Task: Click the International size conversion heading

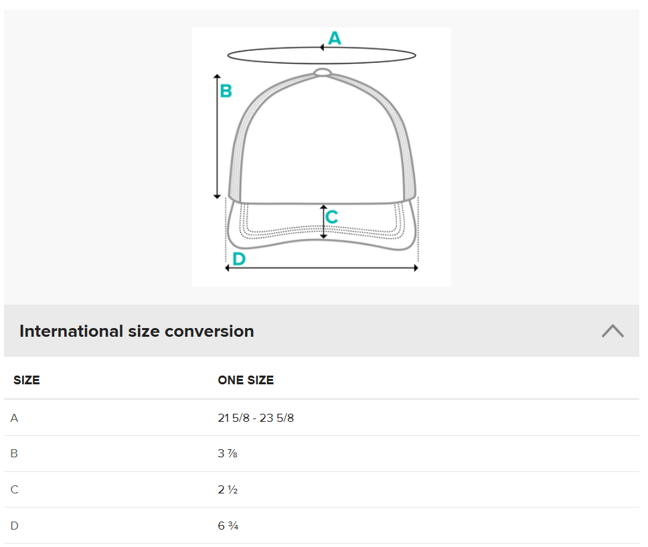Action: pyautogui.click(x=137, y=331)
